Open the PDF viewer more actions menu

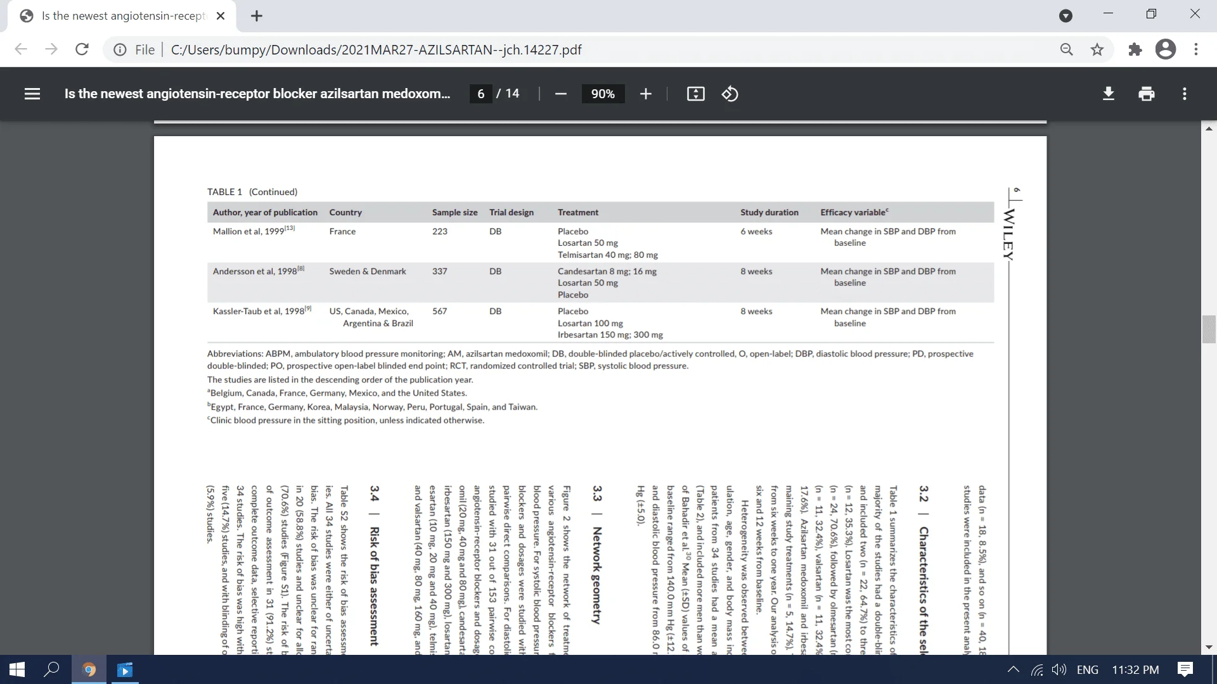1184,94
